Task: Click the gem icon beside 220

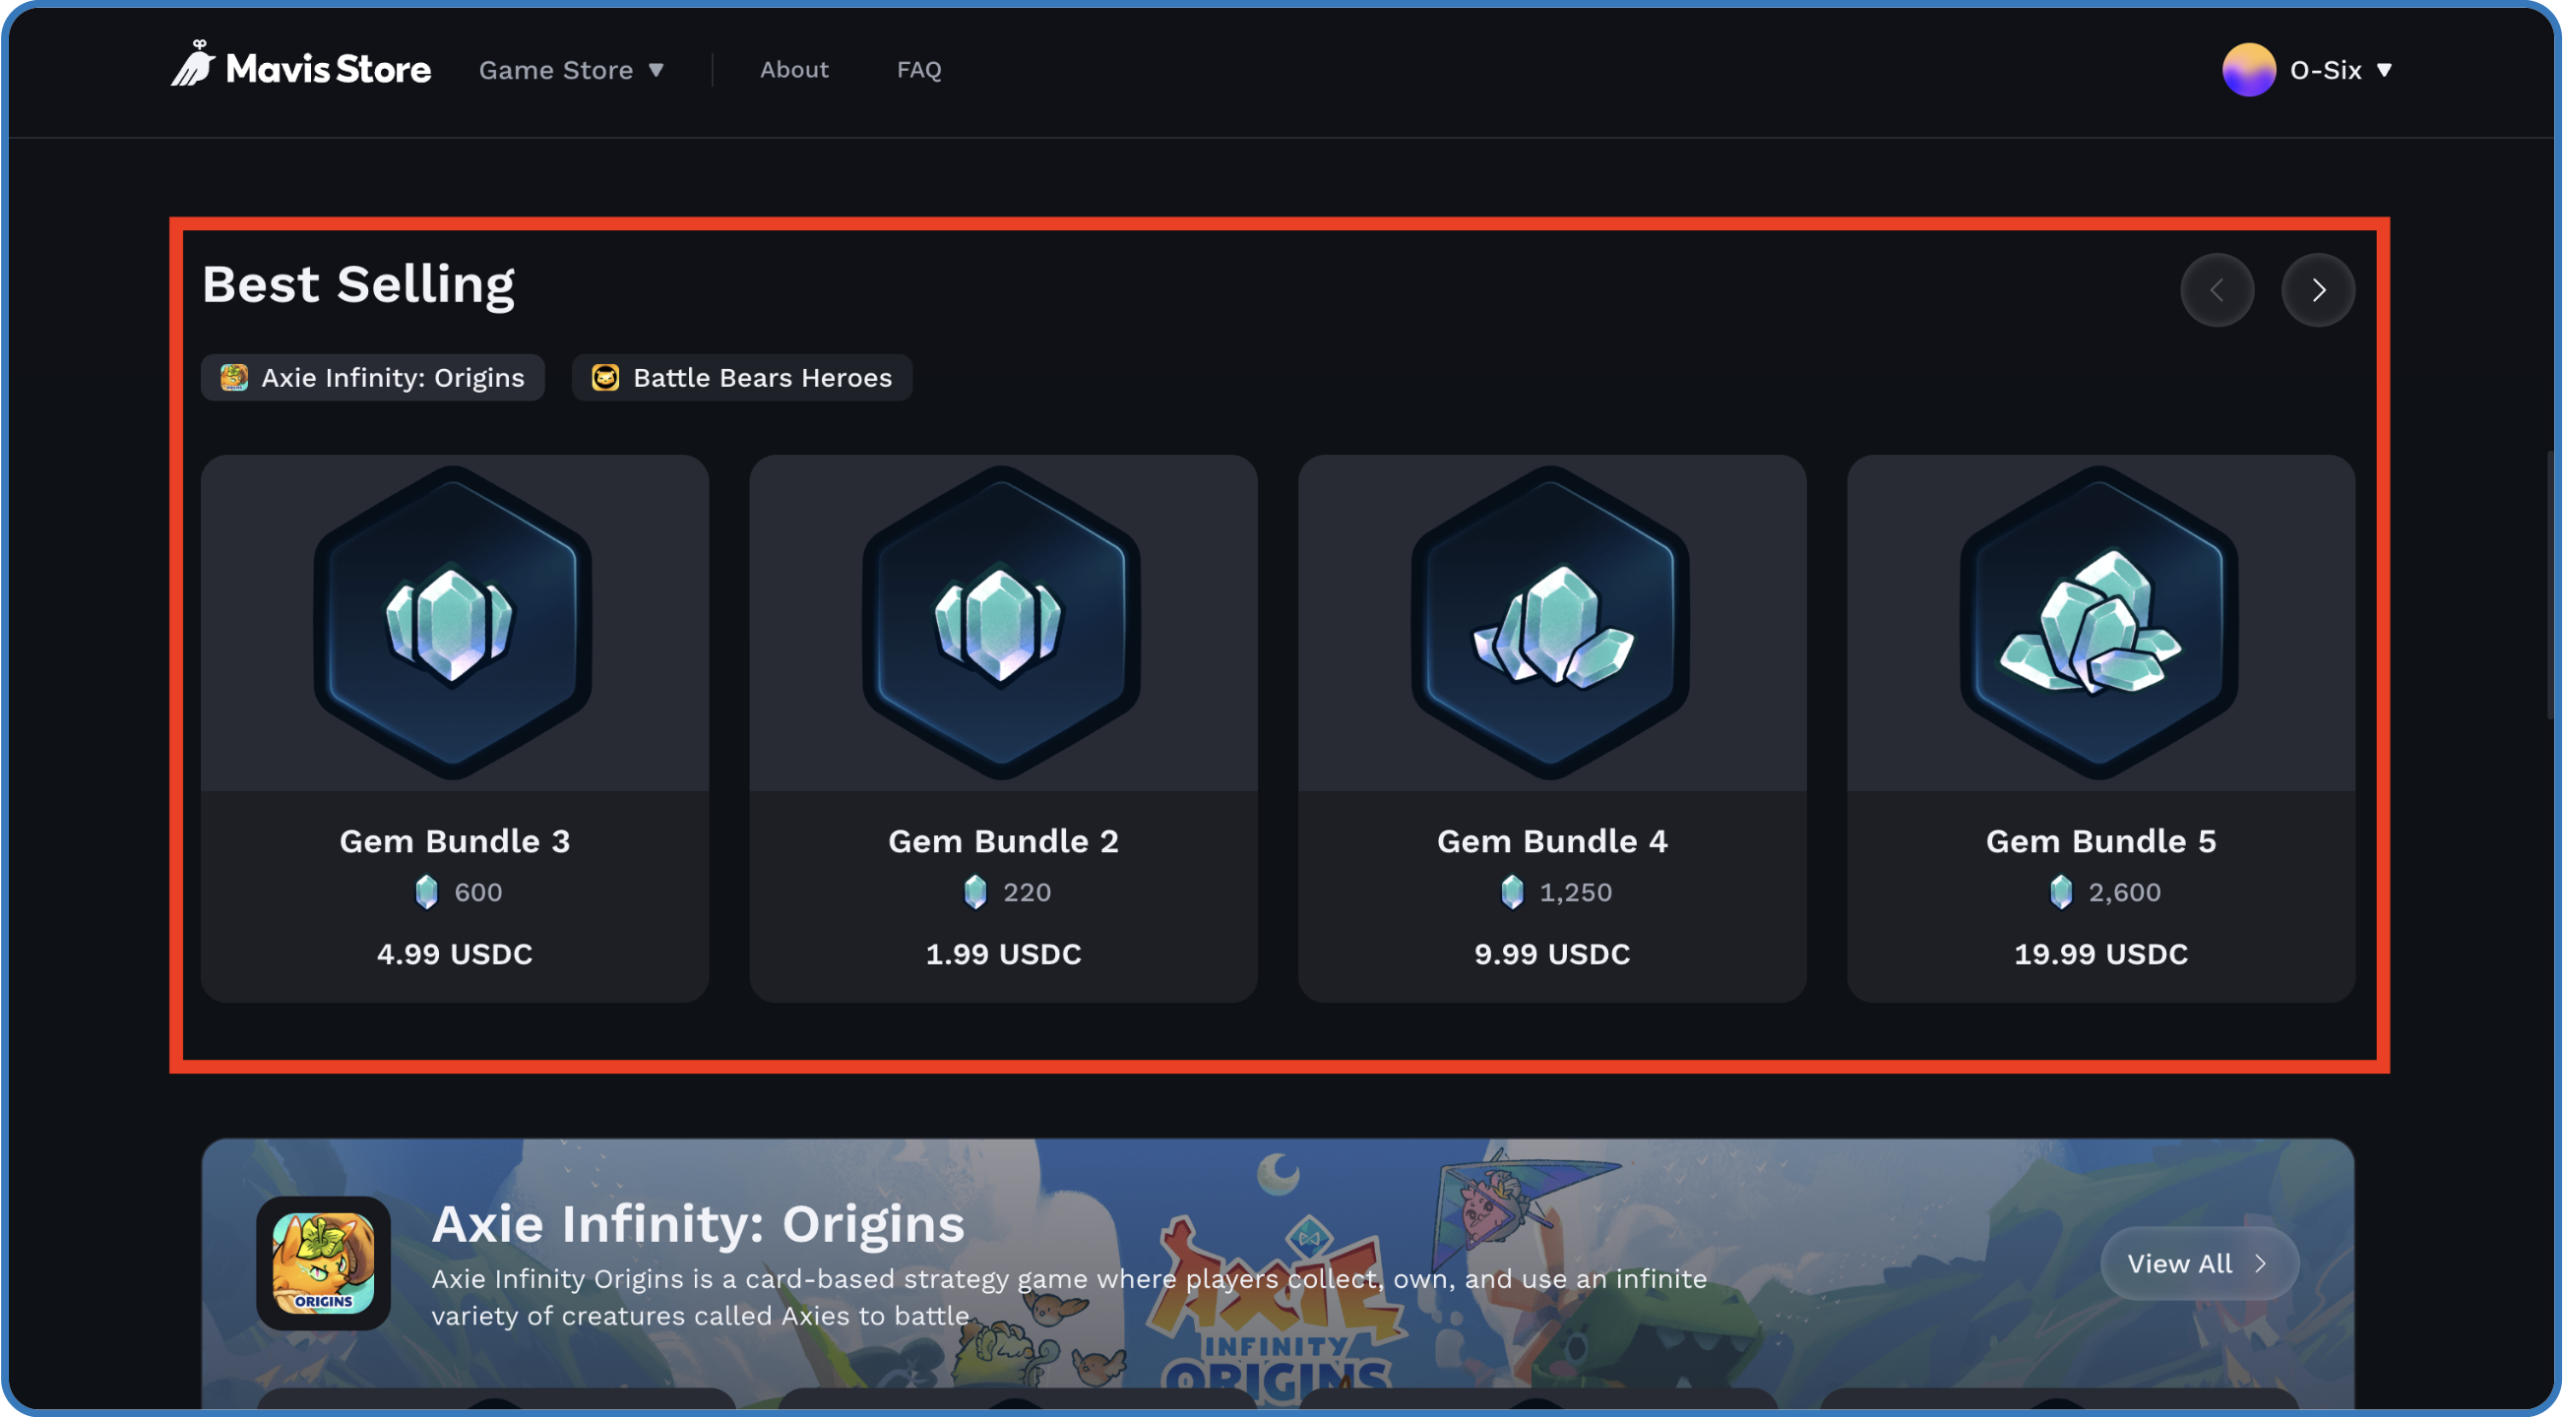Action: (975, 892)
